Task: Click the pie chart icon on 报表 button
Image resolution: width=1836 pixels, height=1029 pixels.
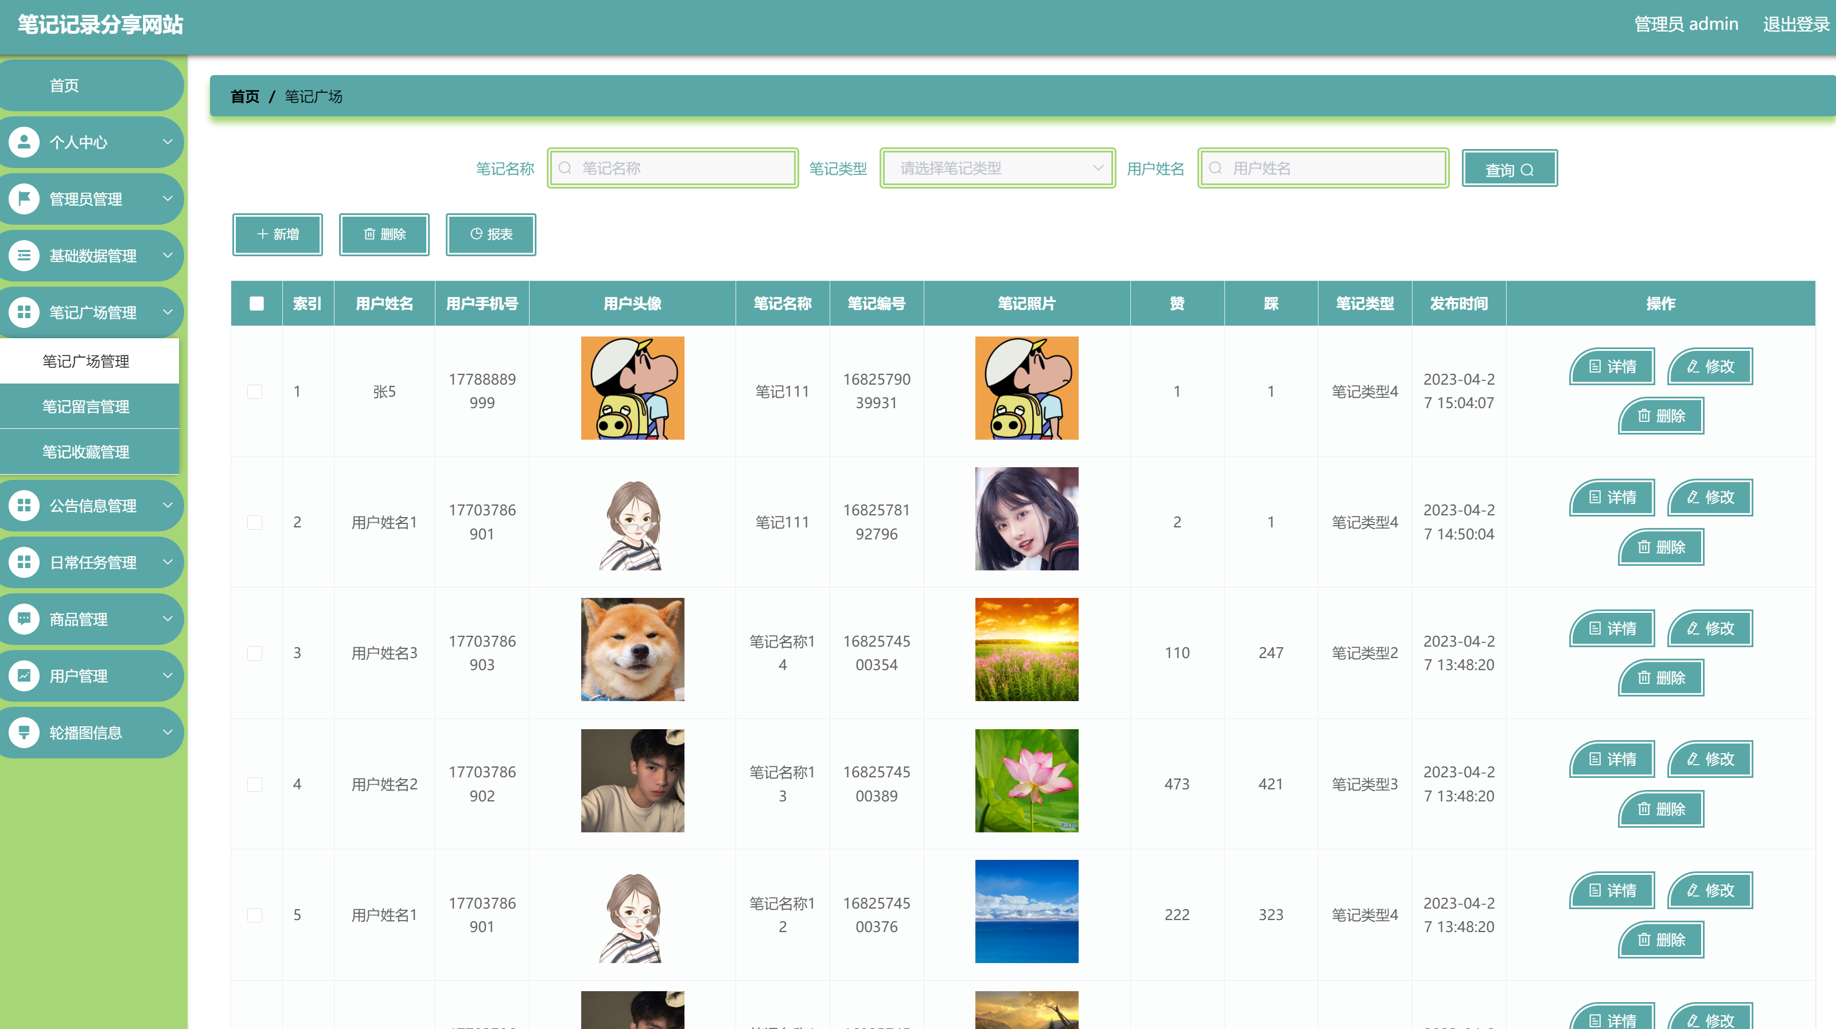Action: pos(476,234)
